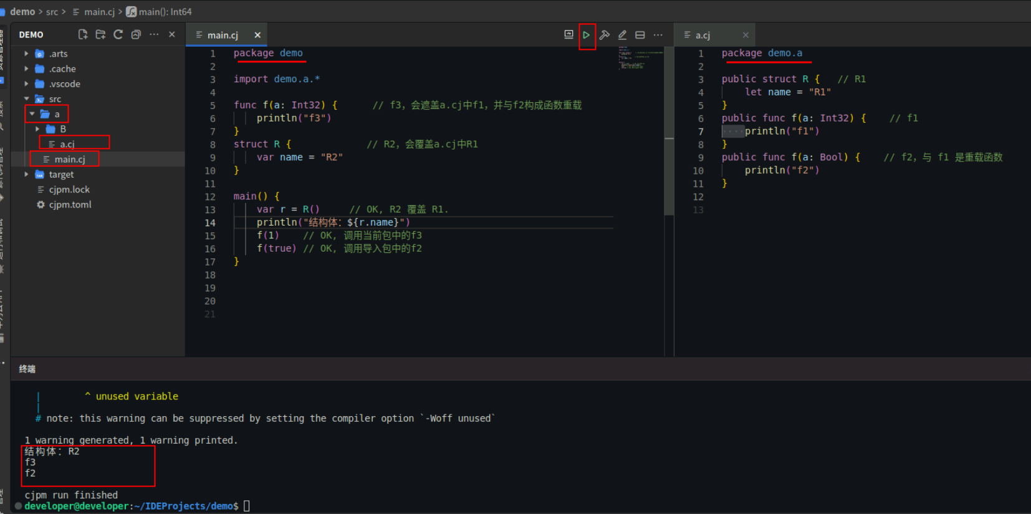Create a new file in DEMO explorer
The image size is (1031, 514).
tap(83, 35)
